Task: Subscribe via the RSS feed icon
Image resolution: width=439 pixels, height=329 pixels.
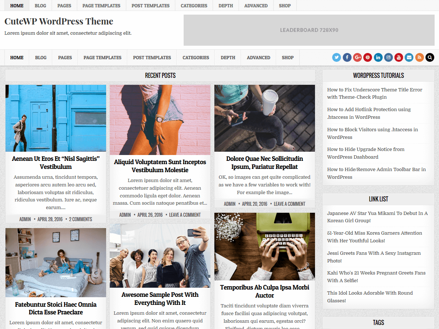Action: [x=419, y=57]
